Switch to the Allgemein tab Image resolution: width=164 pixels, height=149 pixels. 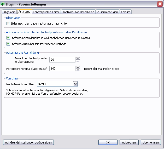(x=9, y=12)
